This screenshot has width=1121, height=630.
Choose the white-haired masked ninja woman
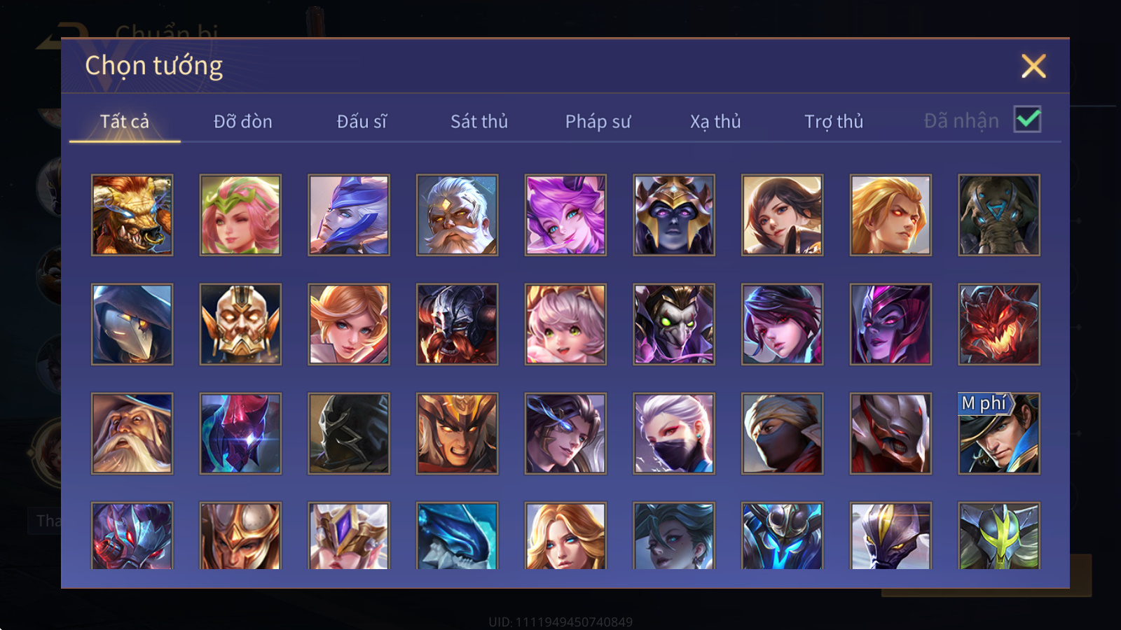point(674,433)
